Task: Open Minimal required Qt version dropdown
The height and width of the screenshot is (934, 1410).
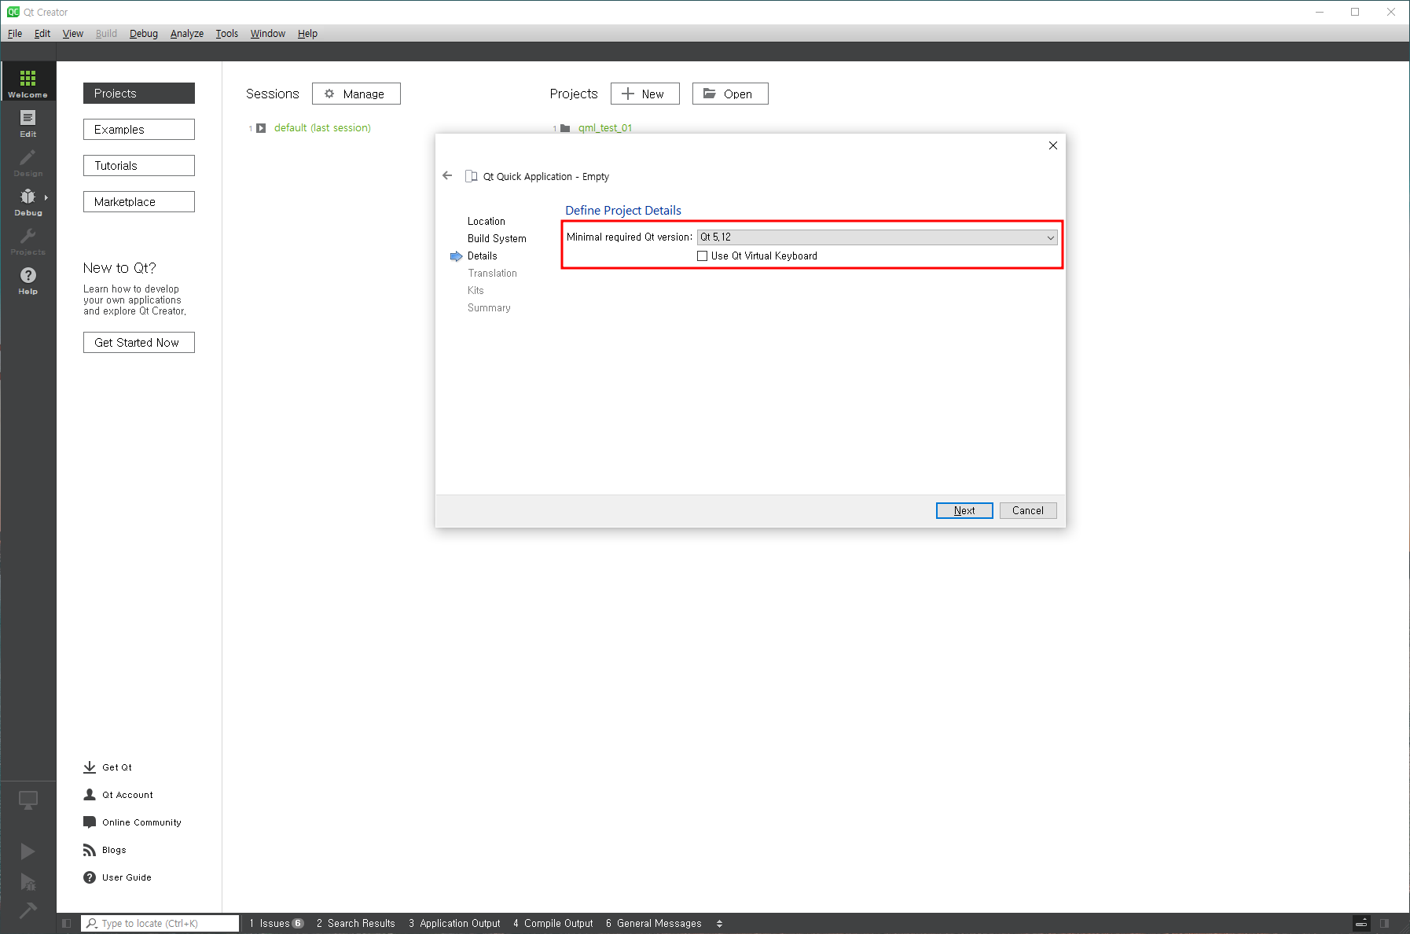Action: [x=877, y=237]
